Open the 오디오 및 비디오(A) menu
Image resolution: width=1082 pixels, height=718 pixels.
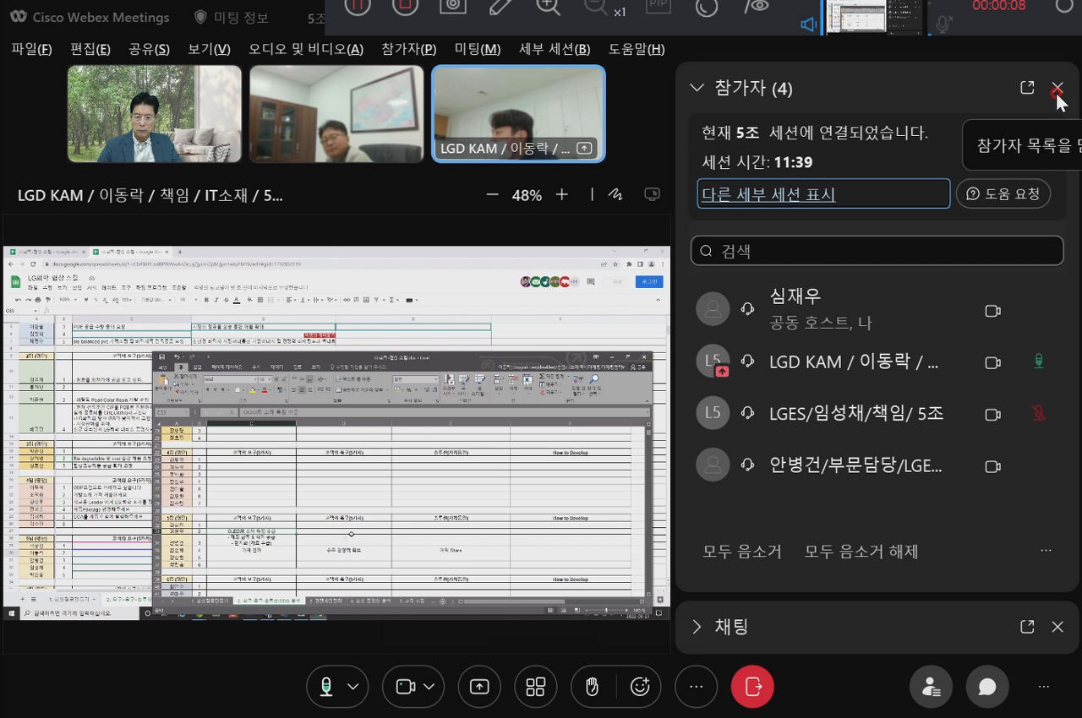tap(306, 49)
